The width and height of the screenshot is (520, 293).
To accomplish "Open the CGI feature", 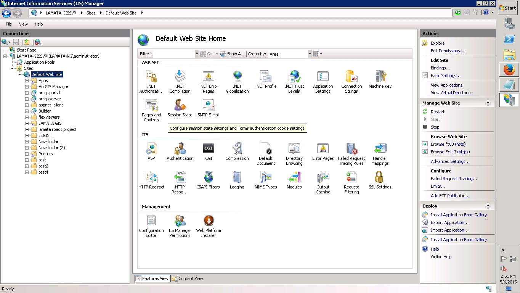I will click(209, 151).
